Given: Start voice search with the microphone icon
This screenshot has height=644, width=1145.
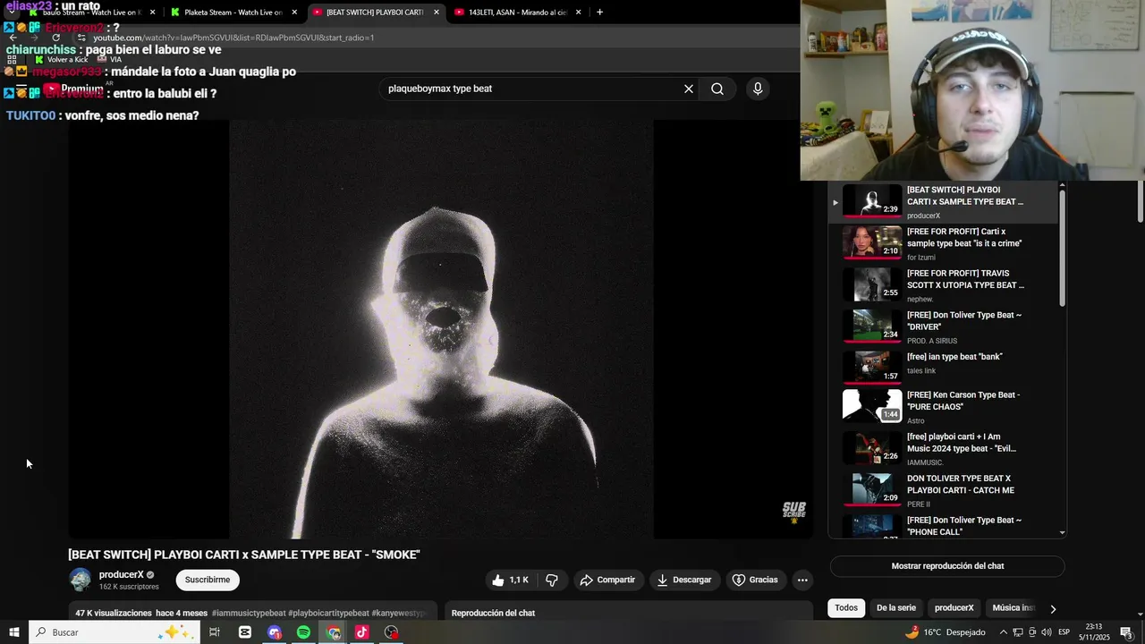Looking at the screenshot, I should (758, 89).
